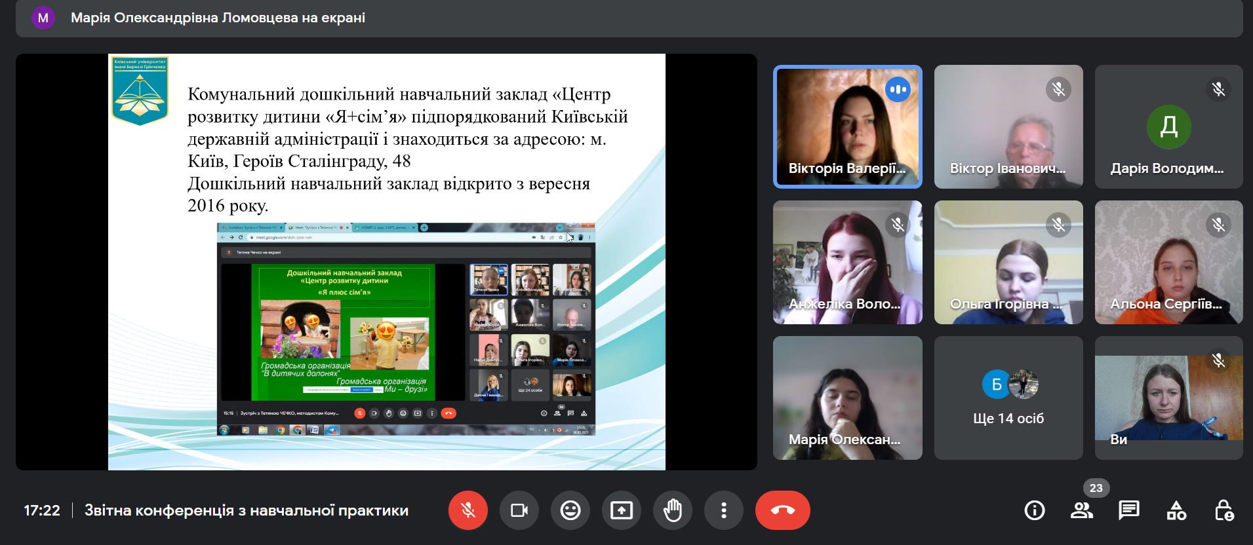Show the participants list panel
The image size is (1253, 545).
point(1081,510)
